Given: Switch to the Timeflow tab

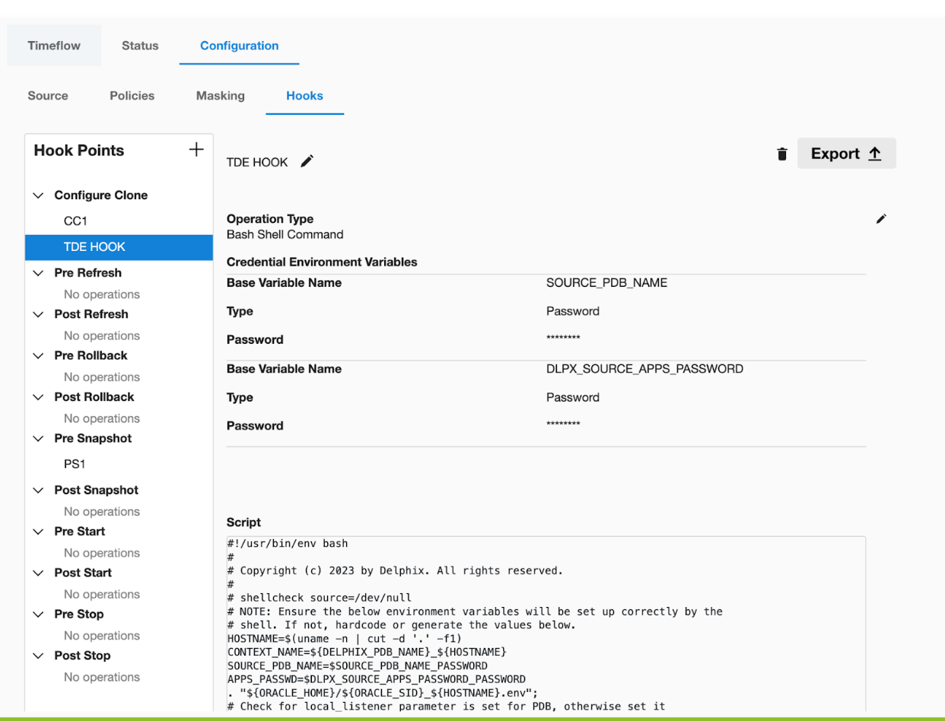Looking at the screenshot, I should 54,46.
